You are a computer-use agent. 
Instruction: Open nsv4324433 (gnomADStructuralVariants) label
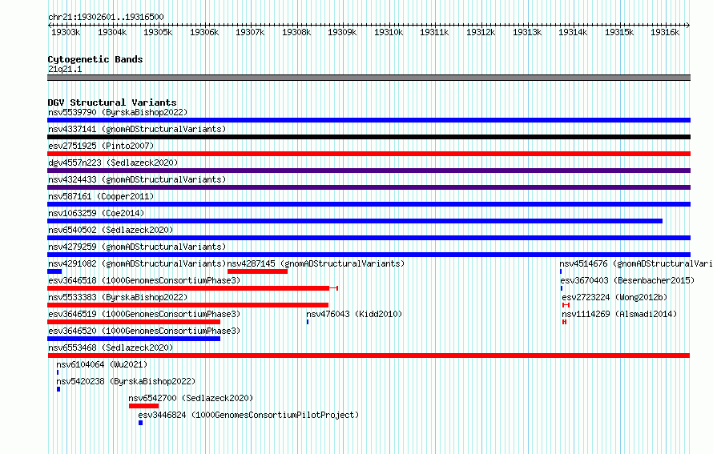[x=137, y=179]
